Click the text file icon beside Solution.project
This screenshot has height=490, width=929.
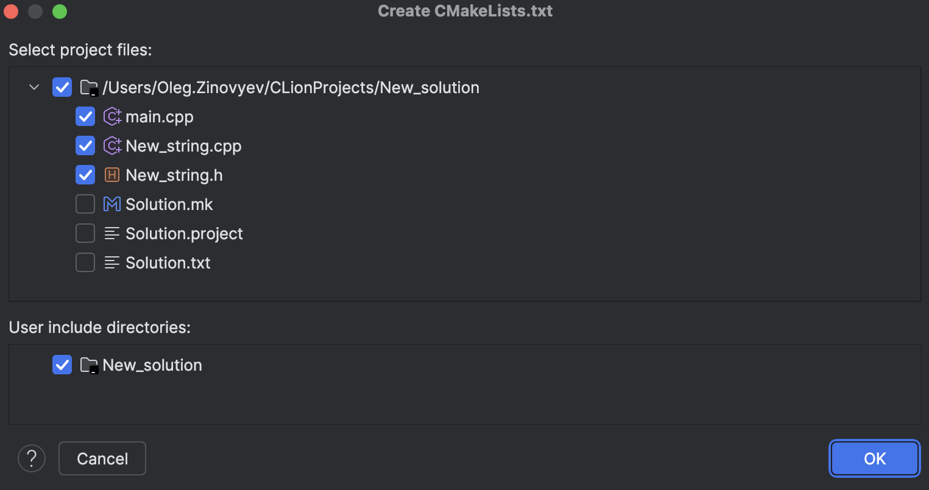(x=112, y=233)
